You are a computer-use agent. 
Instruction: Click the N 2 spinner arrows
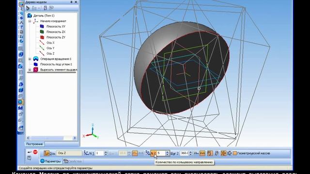click(x=168, y=153)
